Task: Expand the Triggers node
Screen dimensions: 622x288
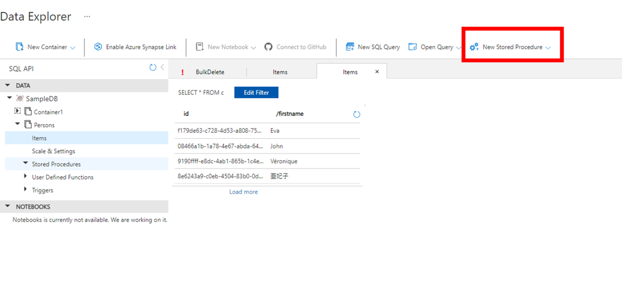Action: (x=25, y=189)
